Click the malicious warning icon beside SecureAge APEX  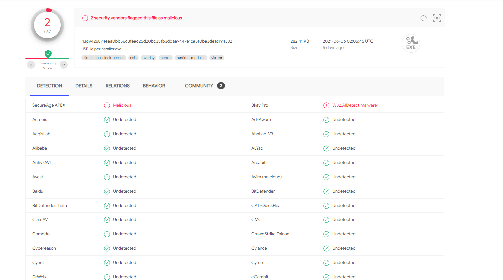click(x=107, y=105)
